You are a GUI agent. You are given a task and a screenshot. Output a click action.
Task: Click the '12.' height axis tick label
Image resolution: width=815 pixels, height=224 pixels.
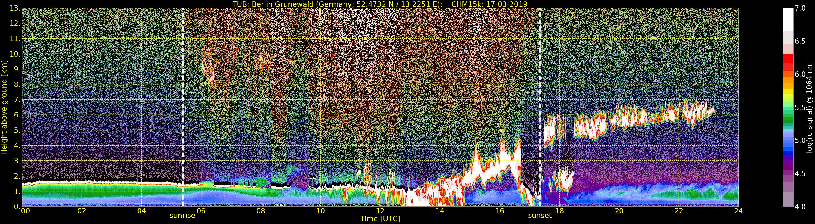[15, 23]
